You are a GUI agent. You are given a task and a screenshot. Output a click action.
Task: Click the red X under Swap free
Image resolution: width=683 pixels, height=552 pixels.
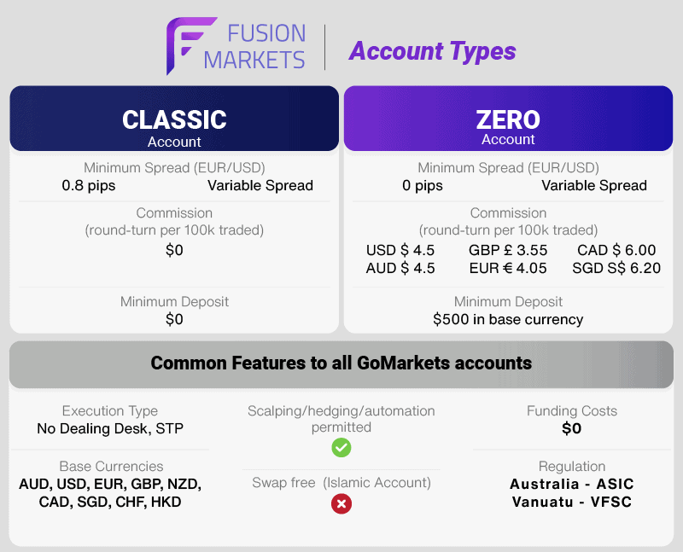pos(341,503)
